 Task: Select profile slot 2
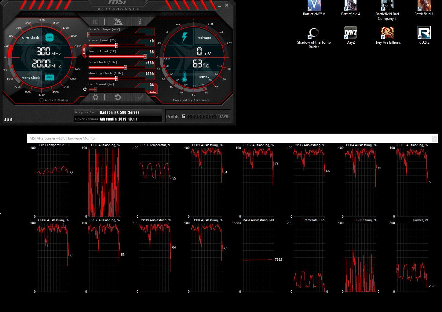(x=196, y=116)
